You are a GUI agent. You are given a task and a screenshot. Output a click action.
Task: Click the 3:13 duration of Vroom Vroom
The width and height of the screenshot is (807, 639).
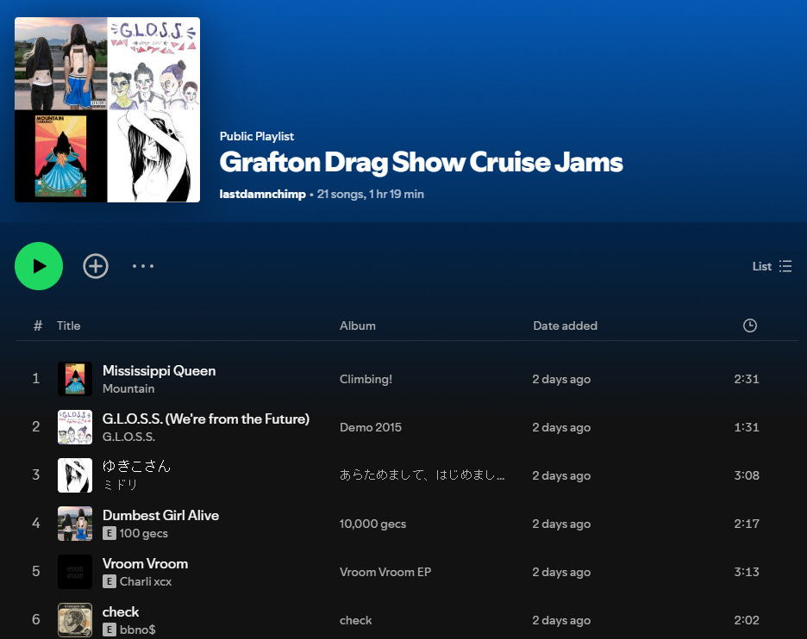point(747,572)
